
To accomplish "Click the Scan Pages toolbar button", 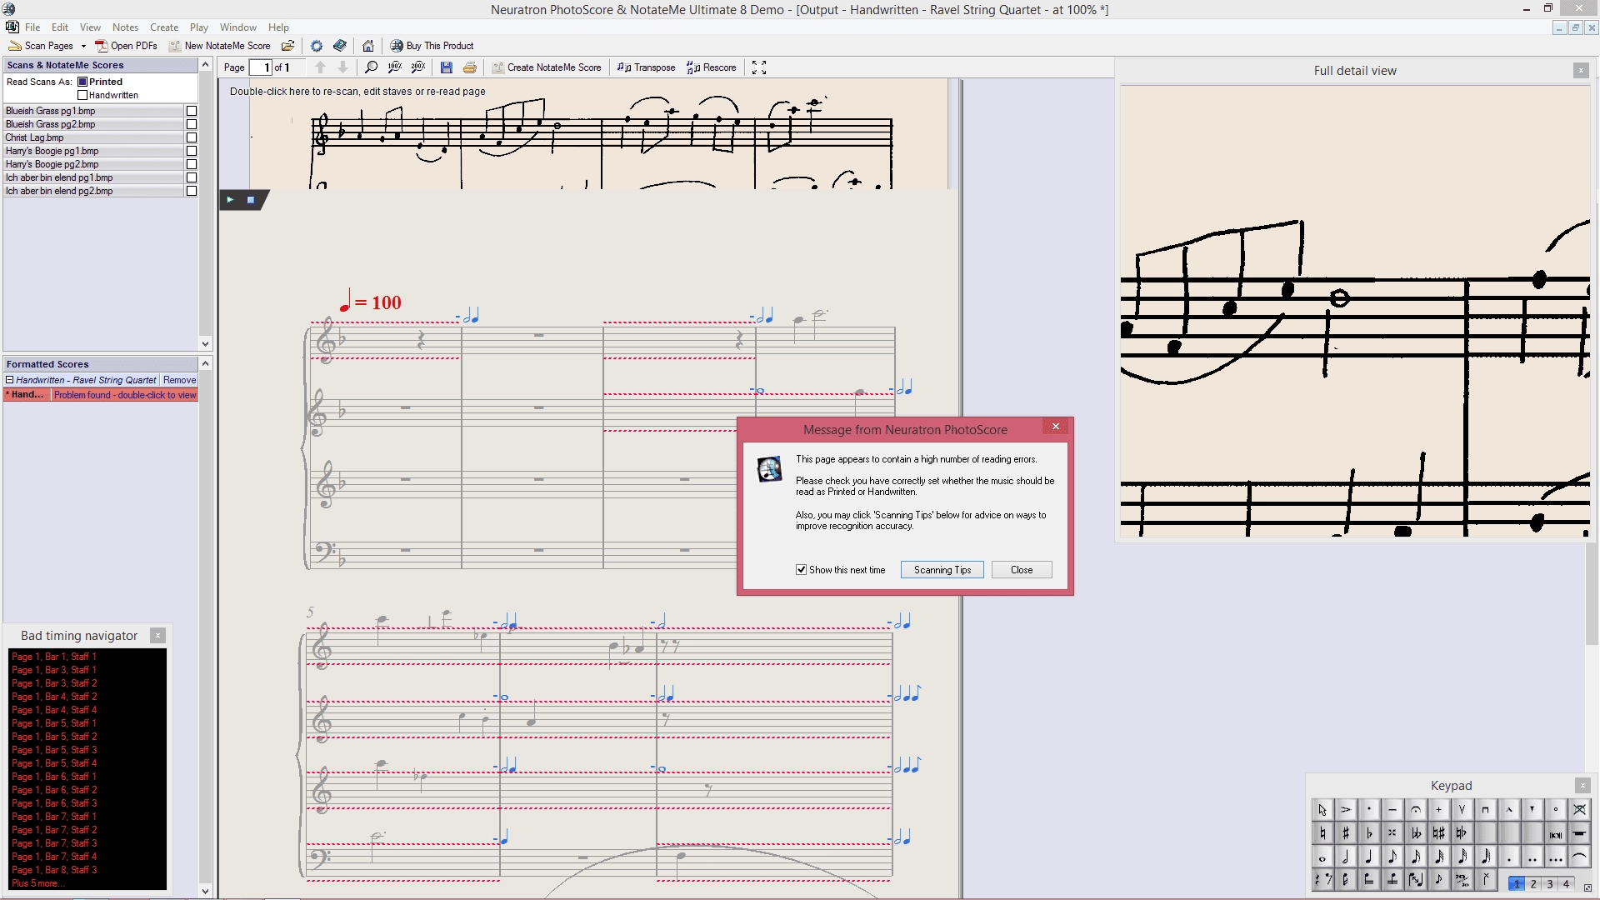I will [41, 46].
